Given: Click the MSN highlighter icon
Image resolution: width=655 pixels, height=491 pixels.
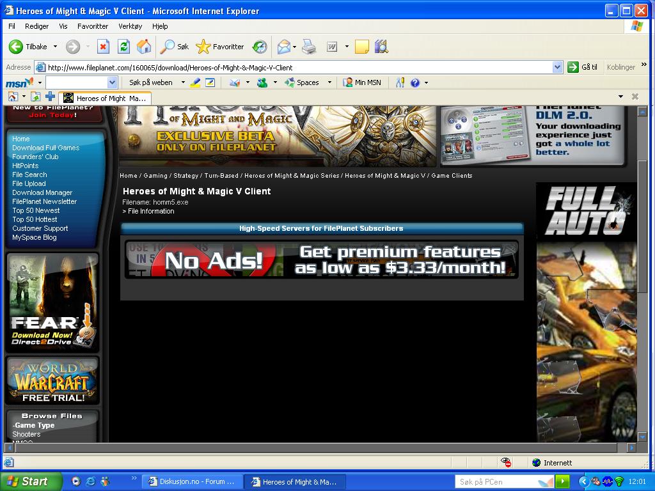Looking at the screenshot, I should point(195,82).
